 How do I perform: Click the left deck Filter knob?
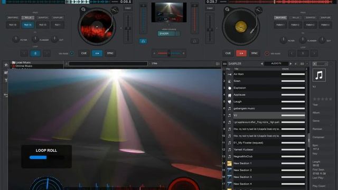point(15,40)
